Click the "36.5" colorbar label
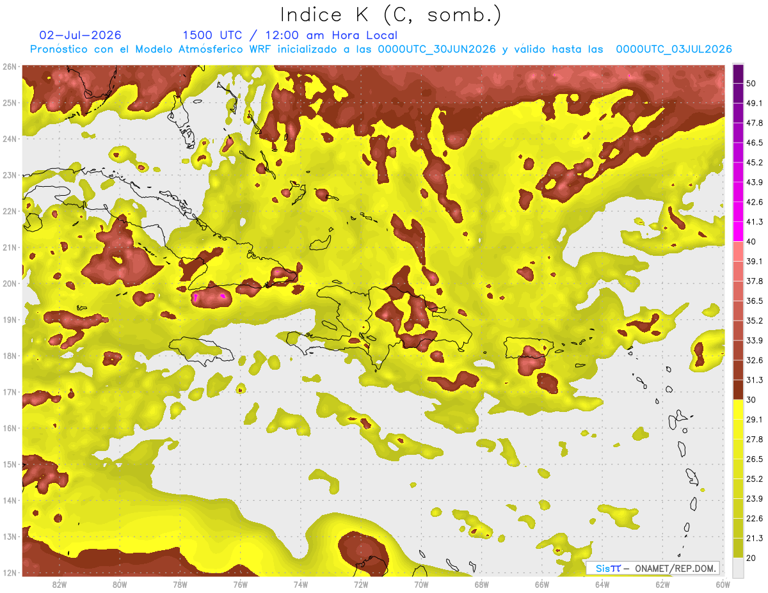768x593 pixels. click(755, 301)
